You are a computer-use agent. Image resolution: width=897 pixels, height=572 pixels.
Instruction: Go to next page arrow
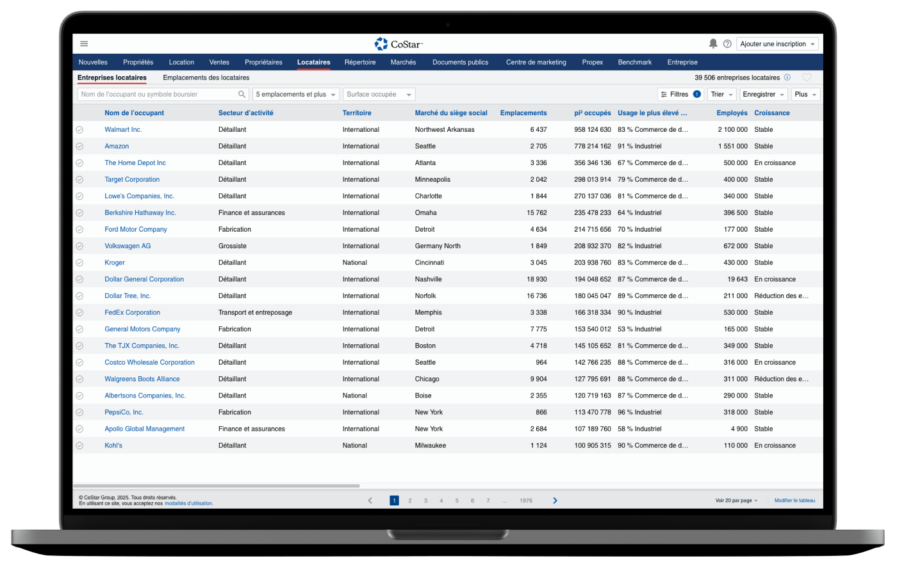pyautogui.click(x=555, y=500)
